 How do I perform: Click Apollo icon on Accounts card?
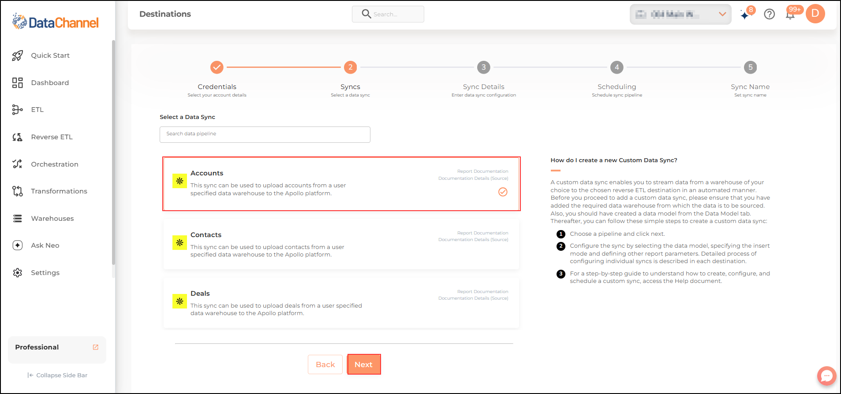coord(179,181)
